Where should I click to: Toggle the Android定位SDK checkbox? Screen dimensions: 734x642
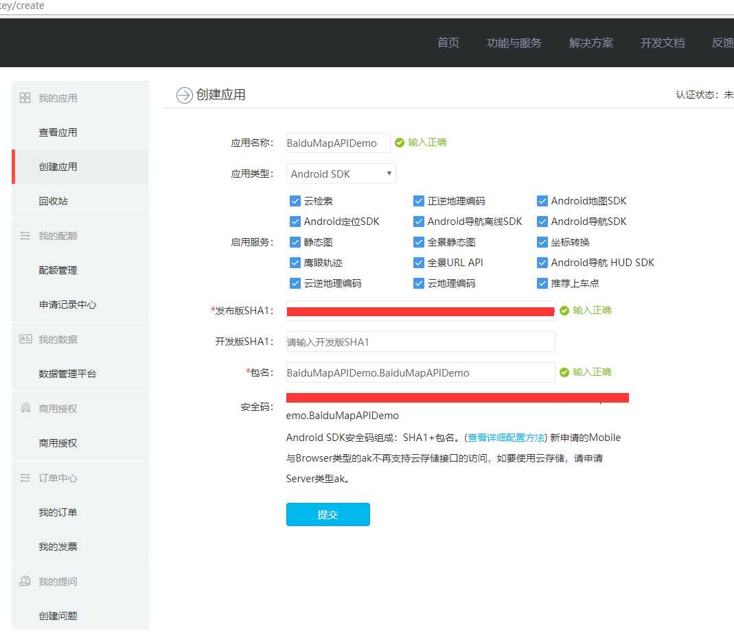pos(295,222)
